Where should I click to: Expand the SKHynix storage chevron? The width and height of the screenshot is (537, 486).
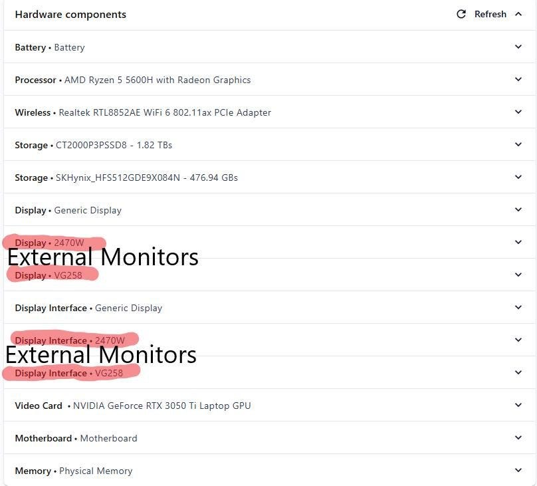[x=518, y=178]
